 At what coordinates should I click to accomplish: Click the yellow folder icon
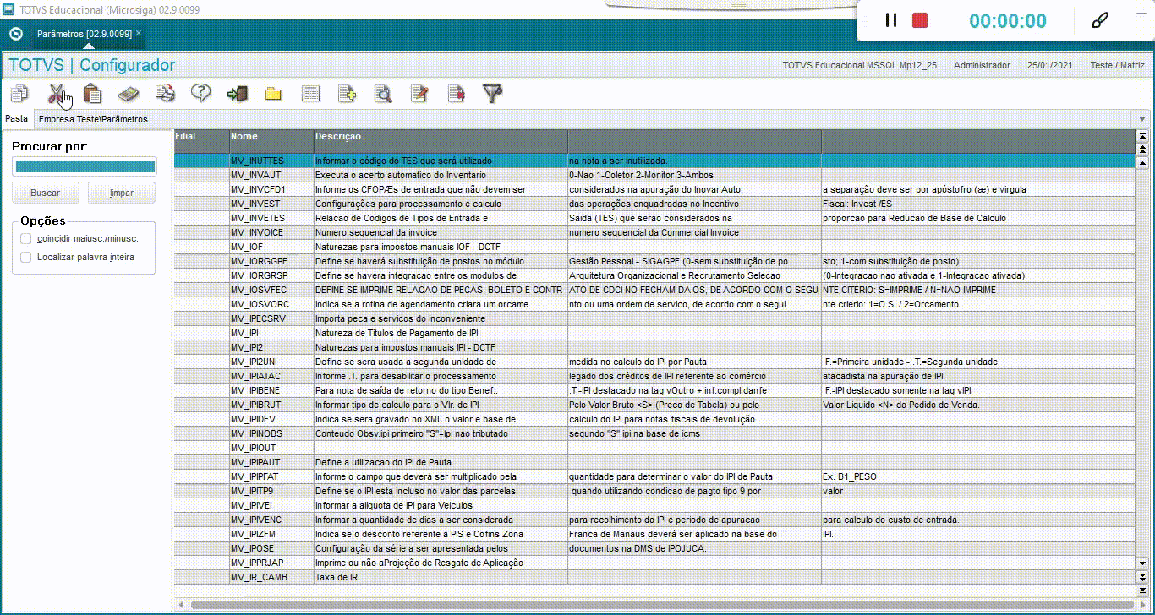click(273, 94)
